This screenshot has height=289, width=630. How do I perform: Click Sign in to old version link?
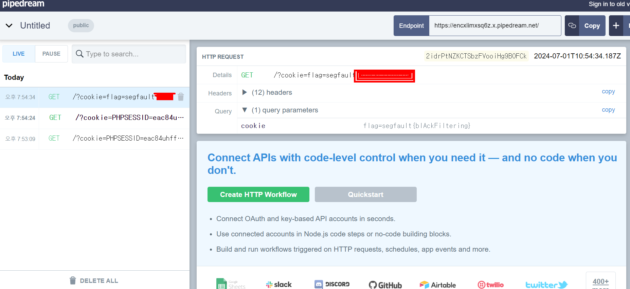[x=609, y=4]
